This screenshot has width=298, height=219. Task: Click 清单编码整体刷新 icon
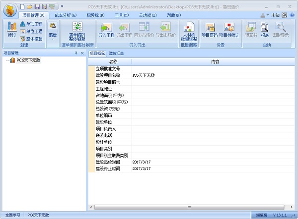click(x=77, y=31)
